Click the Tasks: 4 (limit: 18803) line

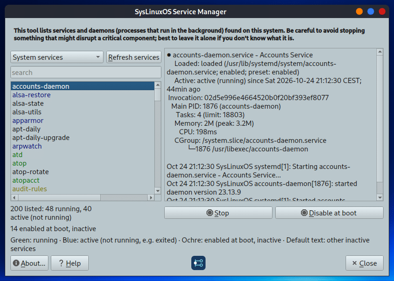click(210, 115)
